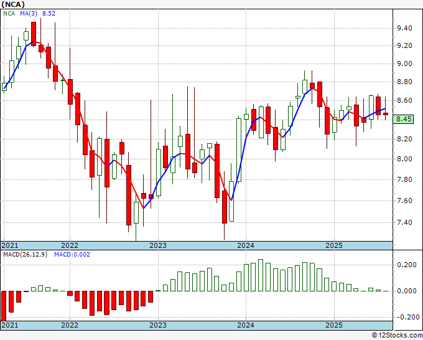Open the 12Stocks.com copyright link
Screen dimensions: 423x340
pos(397,336)
